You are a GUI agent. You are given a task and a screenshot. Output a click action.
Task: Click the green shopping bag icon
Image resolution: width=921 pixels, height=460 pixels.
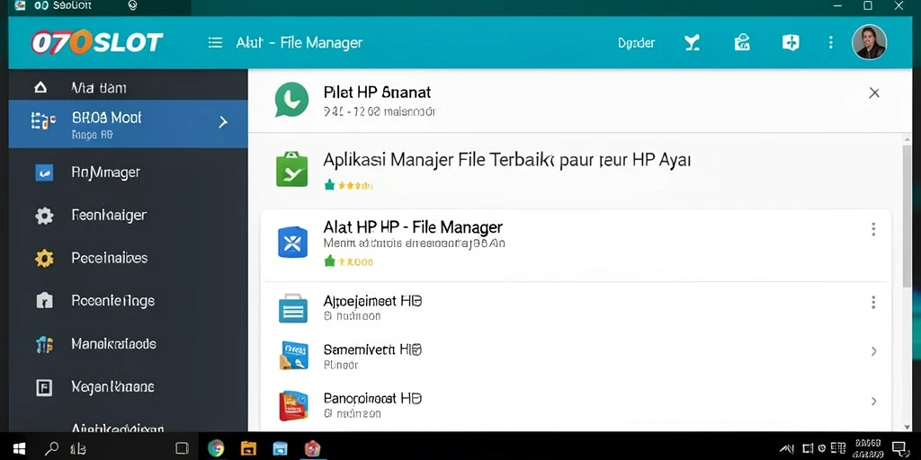pos(292,169)
